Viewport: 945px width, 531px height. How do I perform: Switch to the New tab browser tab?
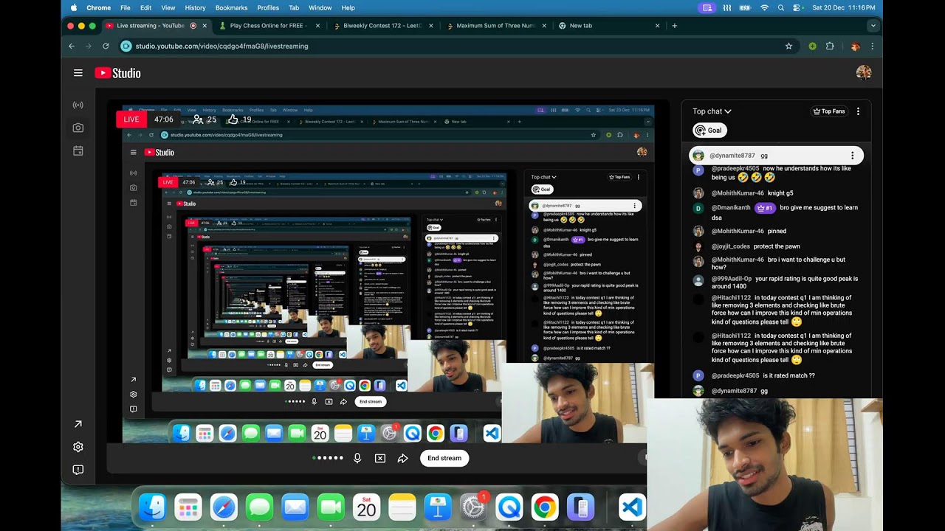click(608, 26)
